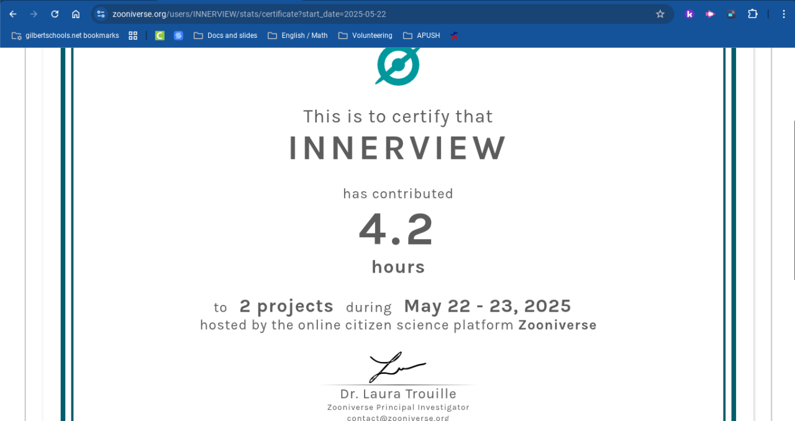Click the Zooniverse logo on certificate
The height and width of the screenshot is (421, 795).
[x=398, y=65]
